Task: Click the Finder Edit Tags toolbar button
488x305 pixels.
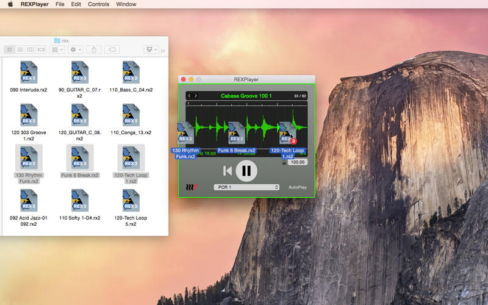Action: tap(112, 49)
